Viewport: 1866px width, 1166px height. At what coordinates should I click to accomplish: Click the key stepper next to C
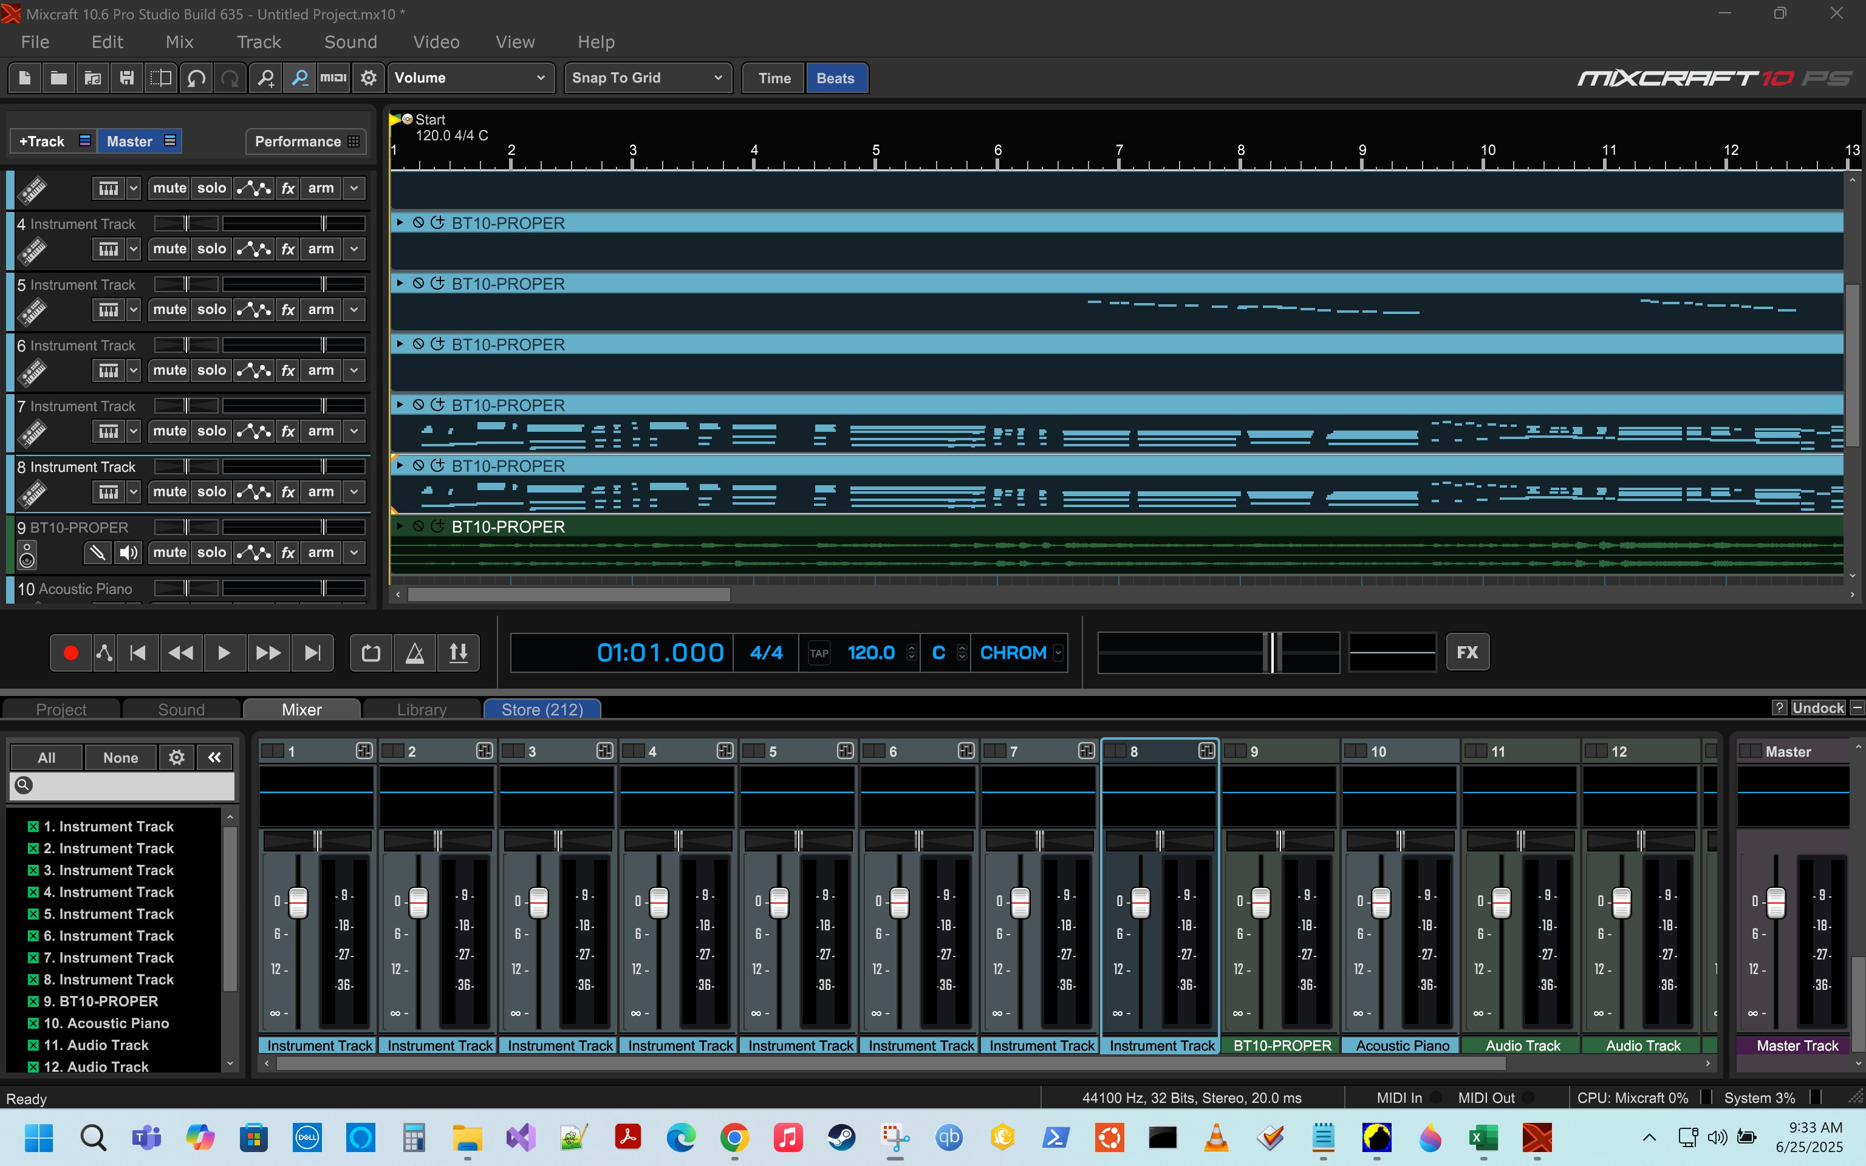(962, 652)
